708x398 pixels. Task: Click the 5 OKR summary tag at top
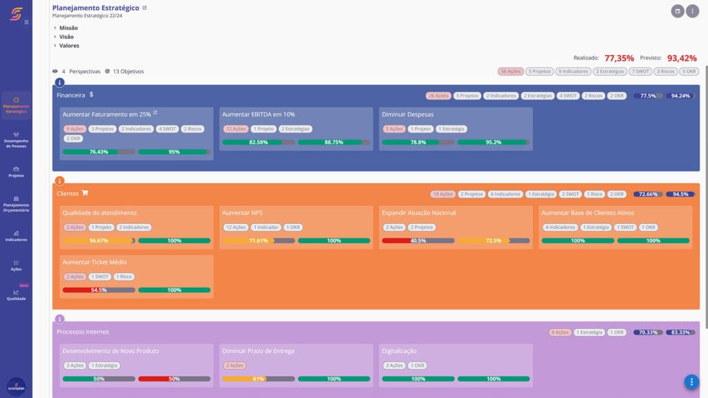click(689, 71)
